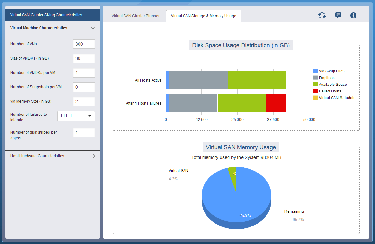The image size is (375, 244).
Task: Click the refresh icon in top bar
Action: click(322, 16)
